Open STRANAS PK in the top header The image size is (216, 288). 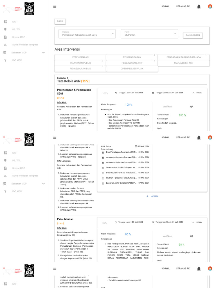coord(183,6)
